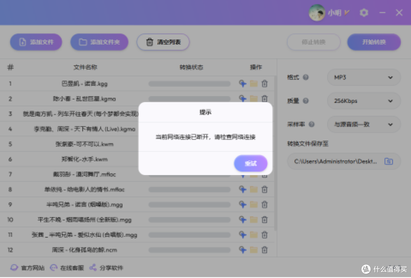Click the 开始转换 start conversion button
This screenshot has height=278, width=411.
[374, 42]
